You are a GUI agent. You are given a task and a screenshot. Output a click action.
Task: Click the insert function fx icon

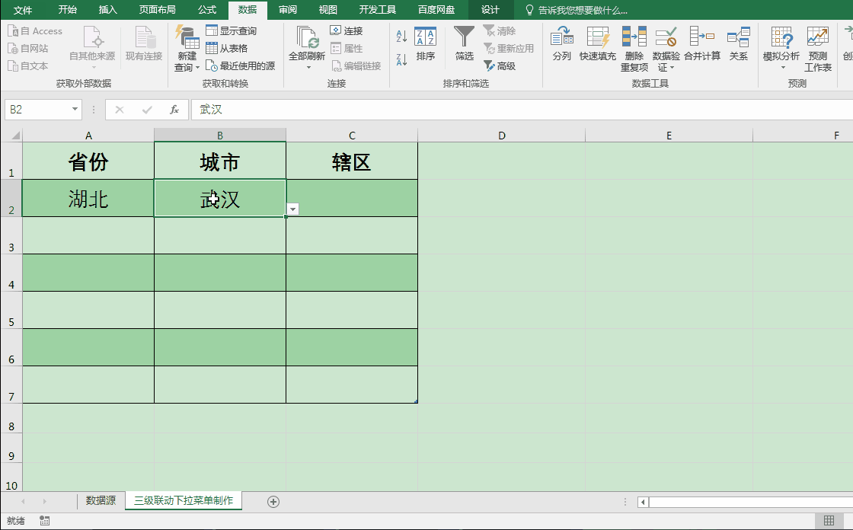[x=174, y=110]
